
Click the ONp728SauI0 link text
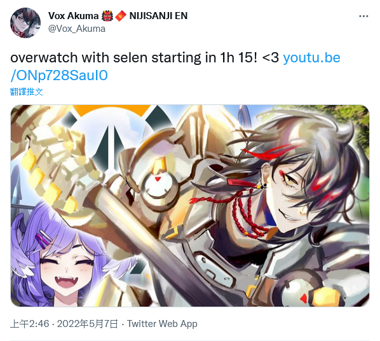point(59,76)
